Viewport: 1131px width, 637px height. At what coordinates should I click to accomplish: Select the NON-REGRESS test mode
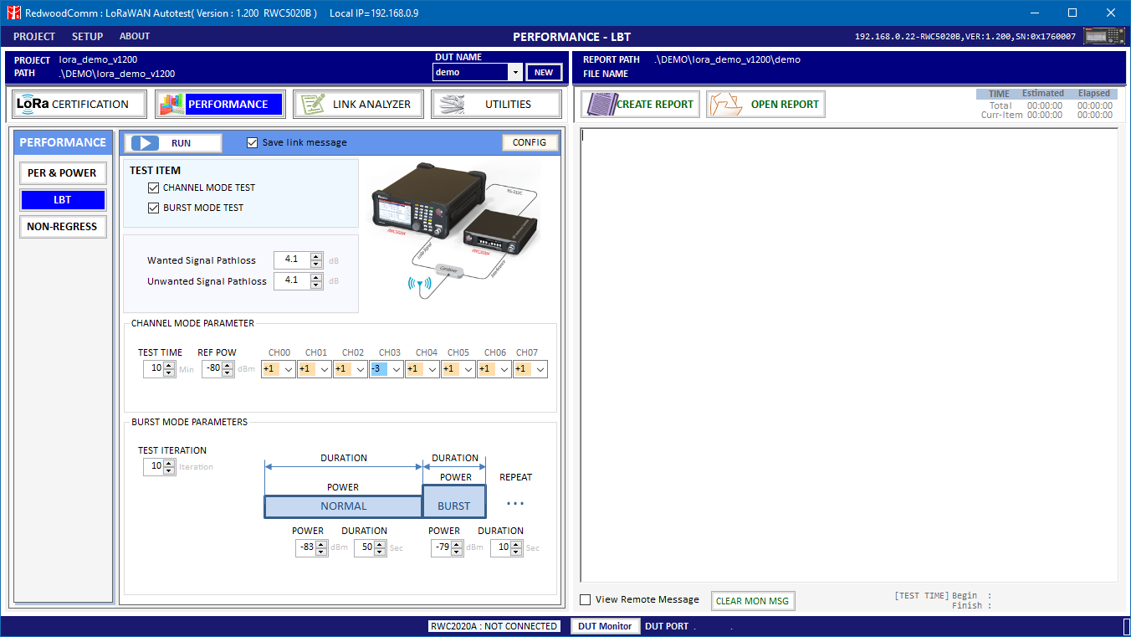click(x=63, y=227)
